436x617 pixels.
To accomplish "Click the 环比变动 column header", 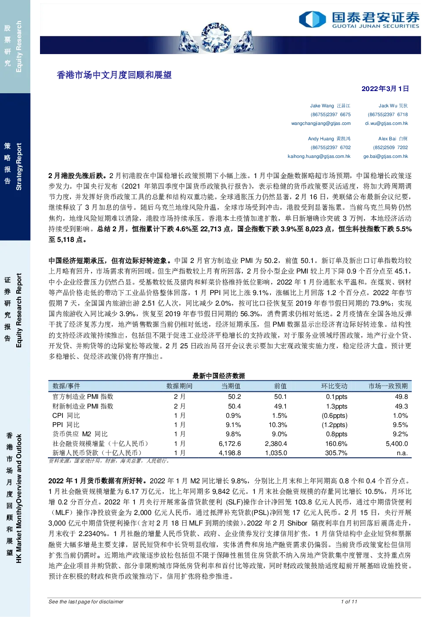I will [334, 386].
